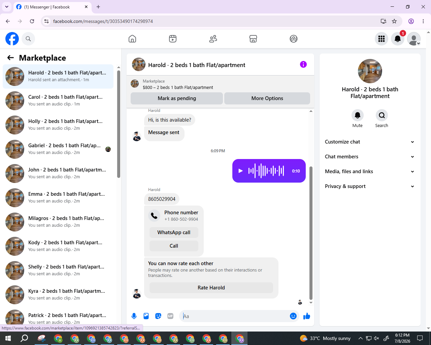Open the Friends icon in top navigation

(213, 39)
